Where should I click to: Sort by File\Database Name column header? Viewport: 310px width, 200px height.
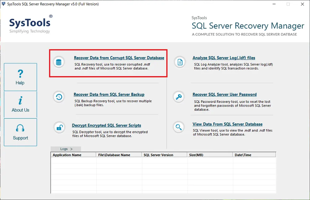point(119,155)
